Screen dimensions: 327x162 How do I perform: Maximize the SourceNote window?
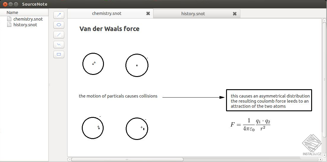[x=16, y=4]
